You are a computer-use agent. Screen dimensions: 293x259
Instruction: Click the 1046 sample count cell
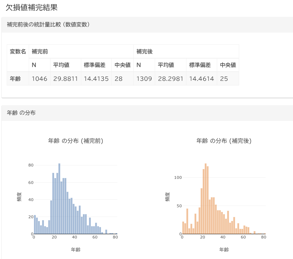click(39, 79)
